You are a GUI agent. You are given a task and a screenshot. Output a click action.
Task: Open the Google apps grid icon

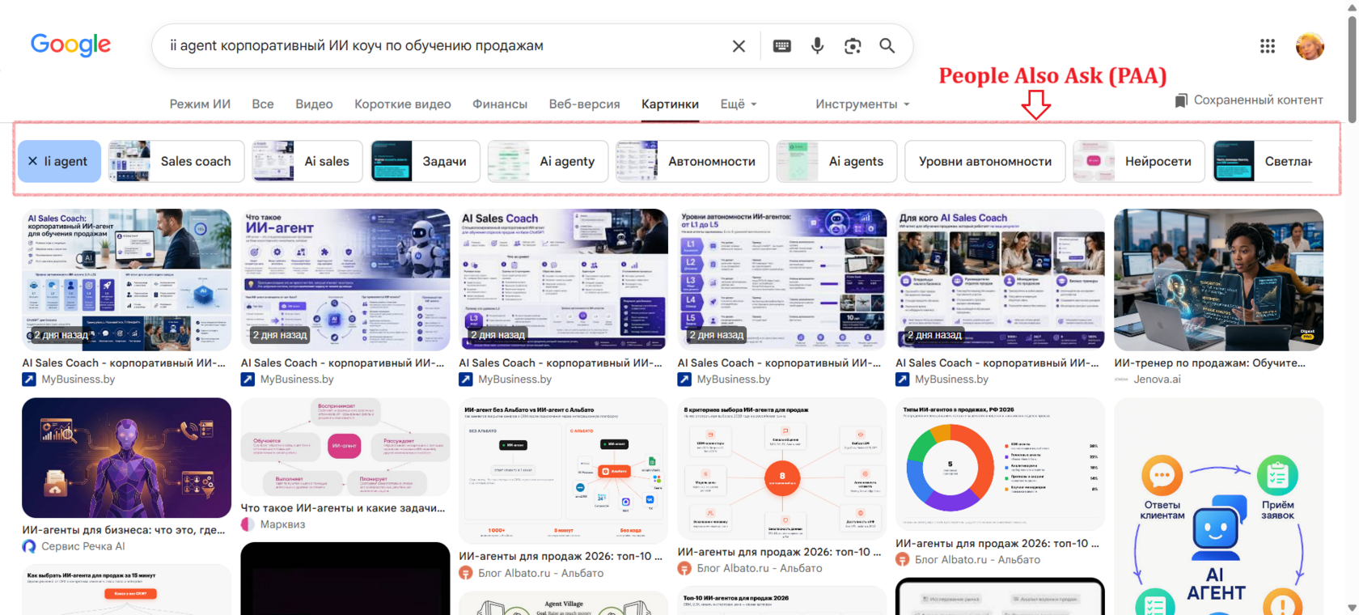coord(1268,46)
